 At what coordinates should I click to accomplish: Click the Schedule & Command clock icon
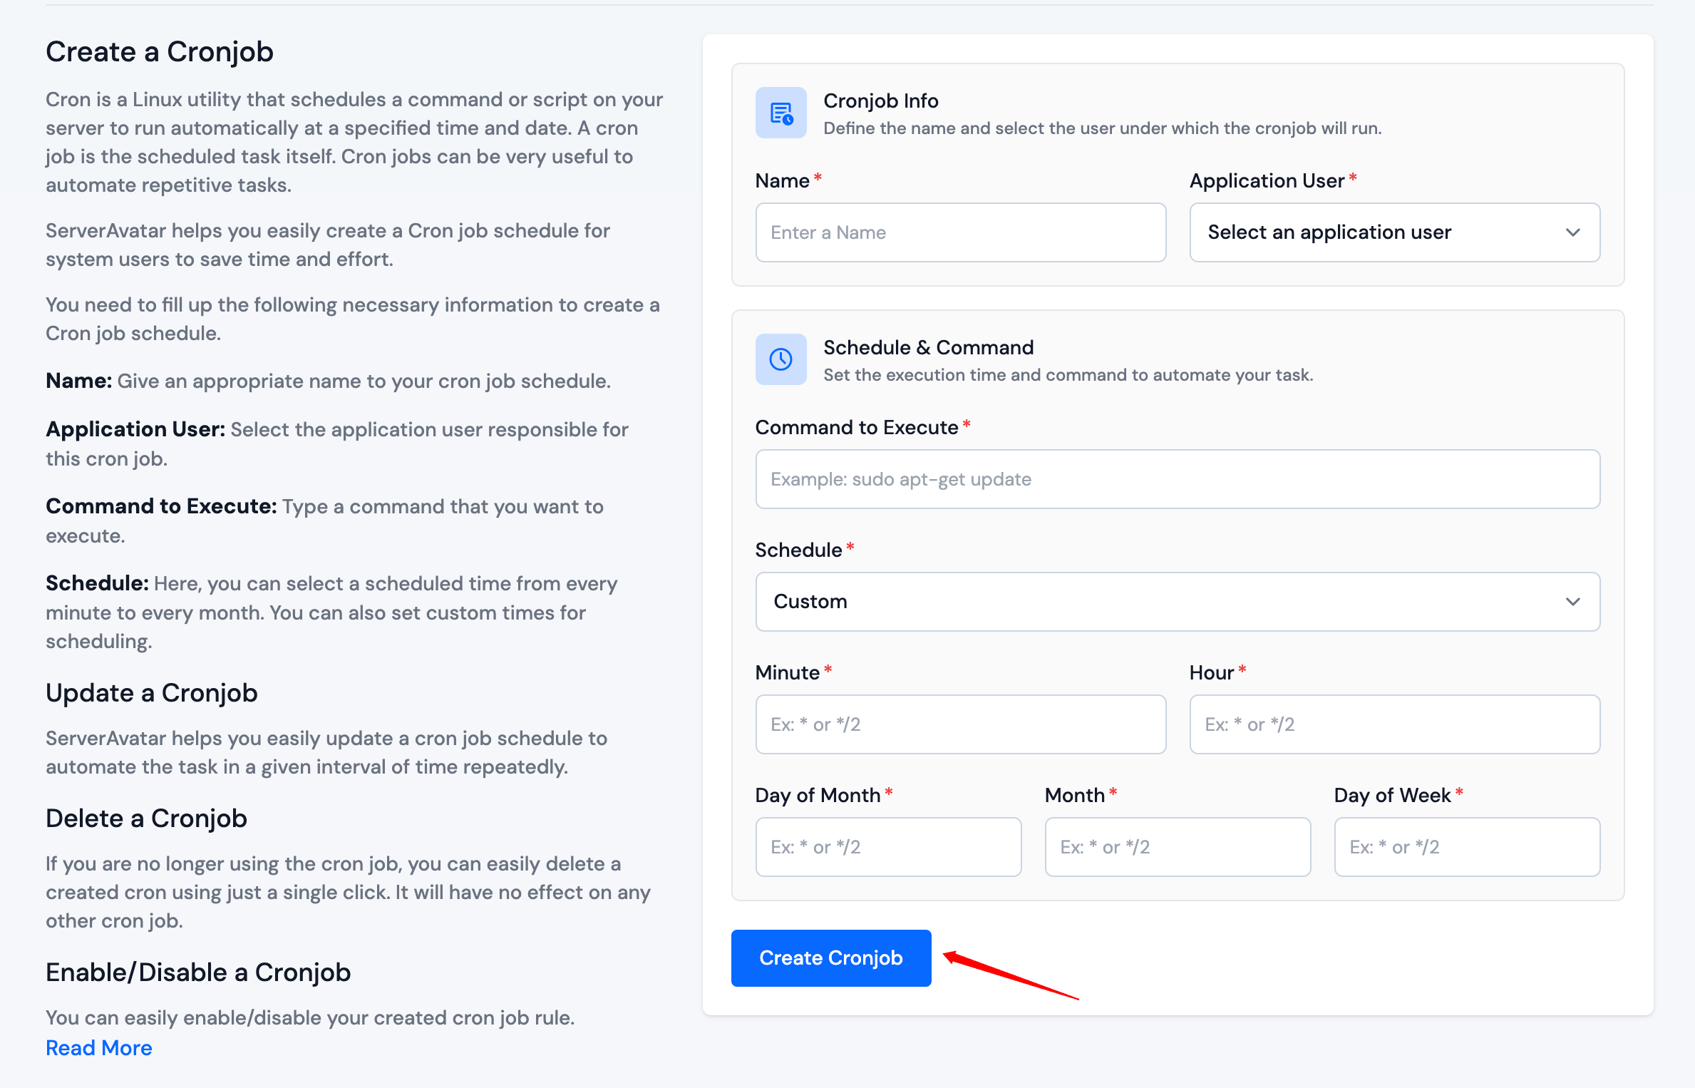(780, 359)
